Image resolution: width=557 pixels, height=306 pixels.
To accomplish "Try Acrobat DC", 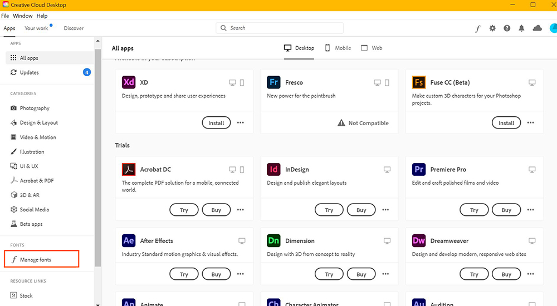I will (184, 210).
